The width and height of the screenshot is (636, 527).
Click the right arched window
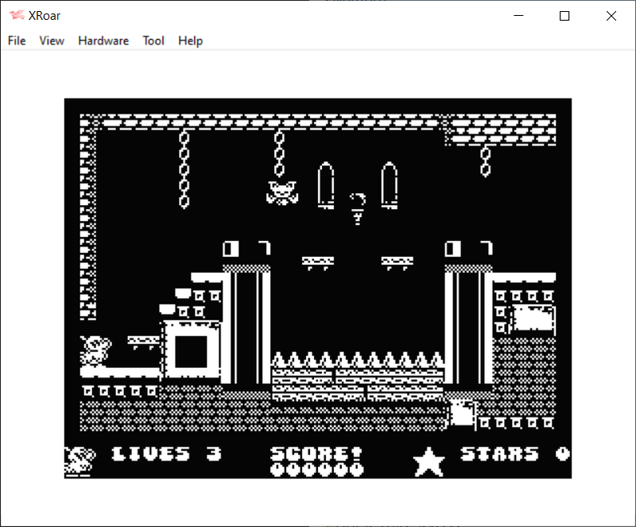[389, 185]
